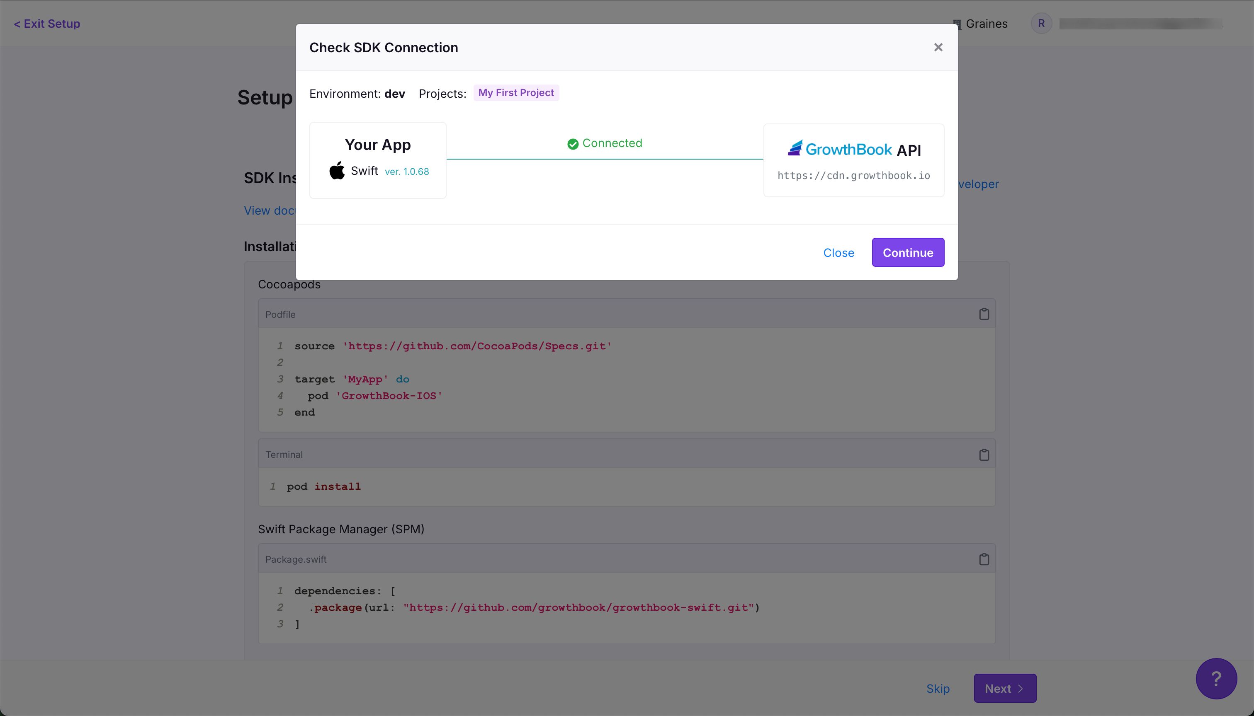Click the Apple logo icon beside Swift
1254x716 pixels.
(337, 171)
